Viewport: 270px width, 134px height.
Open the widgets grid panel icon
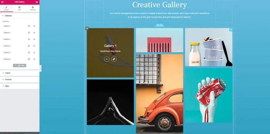pos(37,2)
